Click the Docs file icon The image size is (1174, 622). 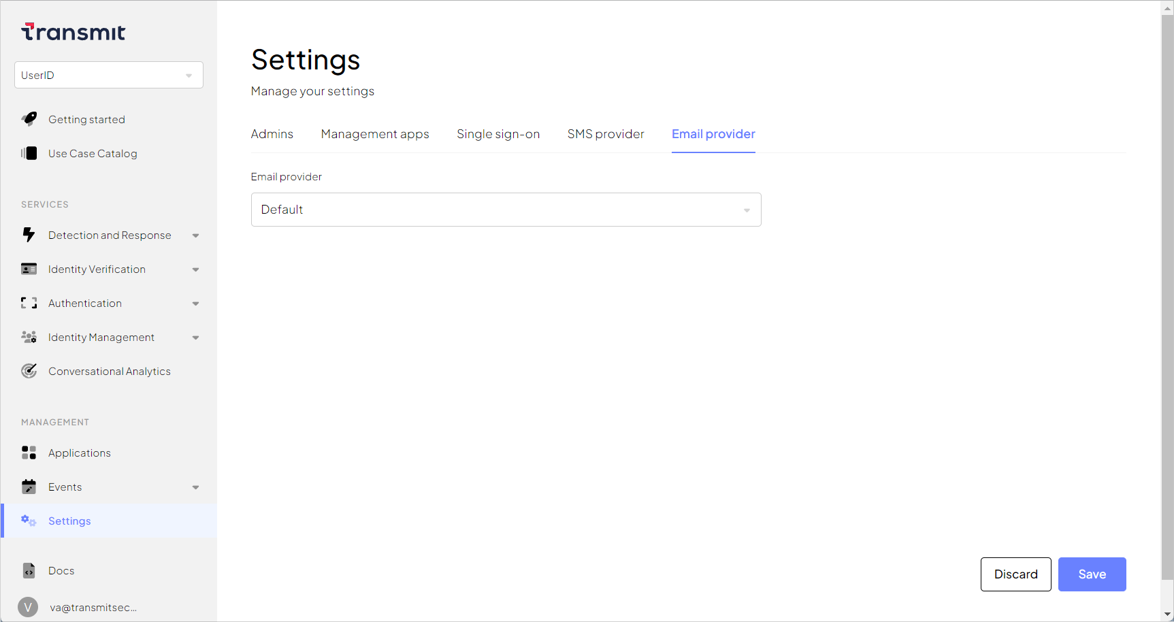[29, 570]
